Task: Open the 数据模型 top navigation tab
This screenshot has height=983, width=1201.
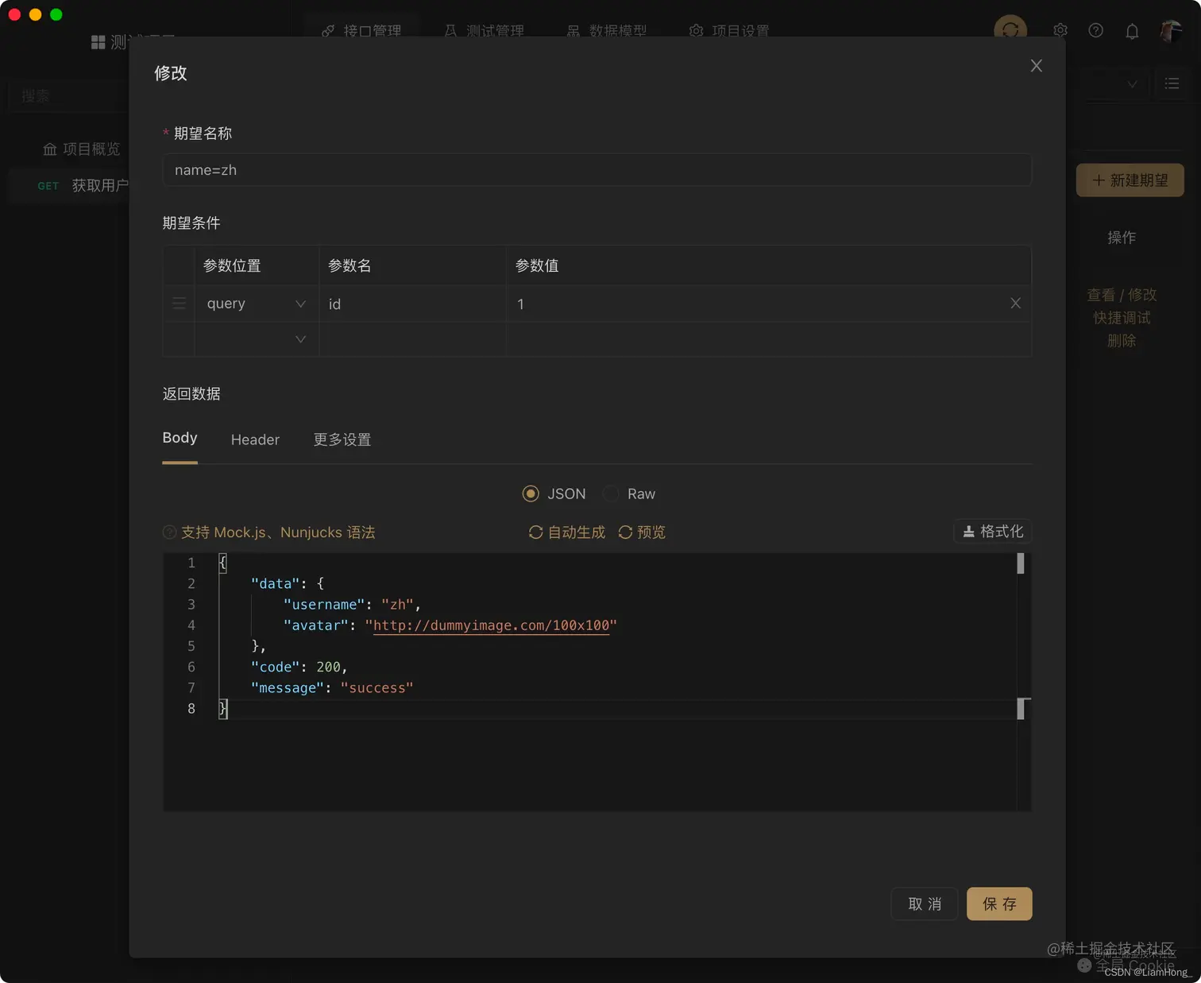Action: click(x=607, y=31)
